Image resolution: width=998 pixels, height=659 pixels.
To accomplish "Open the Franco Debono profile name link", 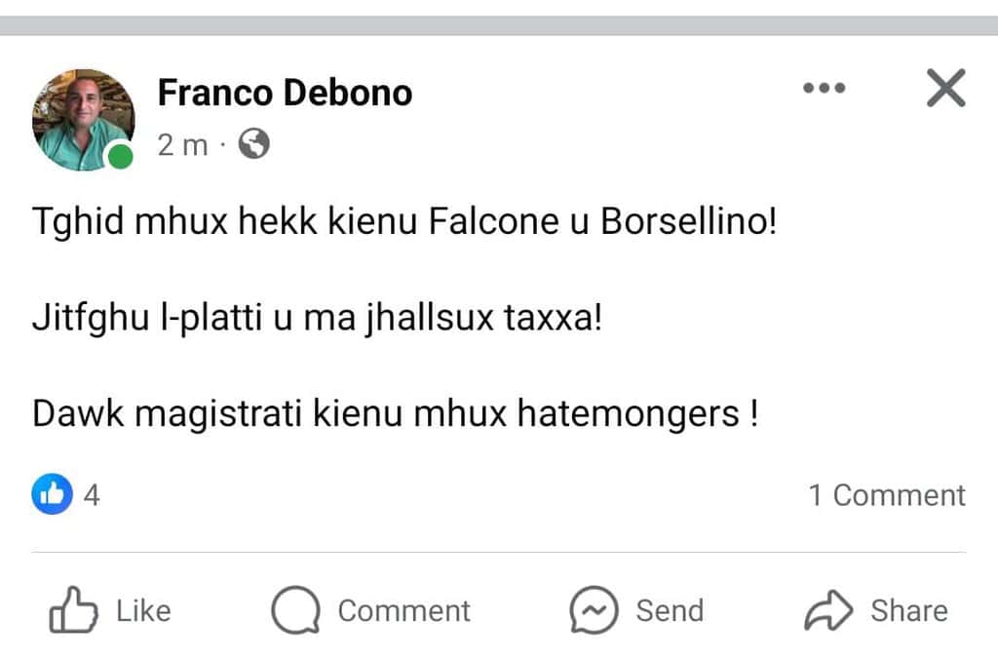I will tap(285, 93).
